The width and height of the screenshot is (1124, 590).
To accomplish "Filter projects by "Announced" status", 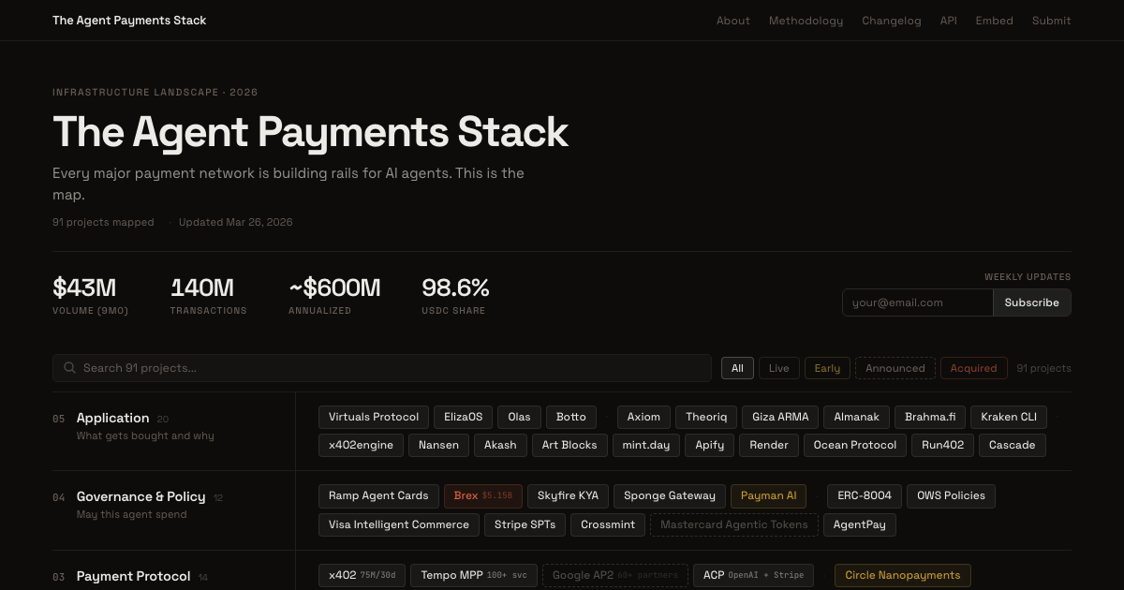I will click(895, 367).
